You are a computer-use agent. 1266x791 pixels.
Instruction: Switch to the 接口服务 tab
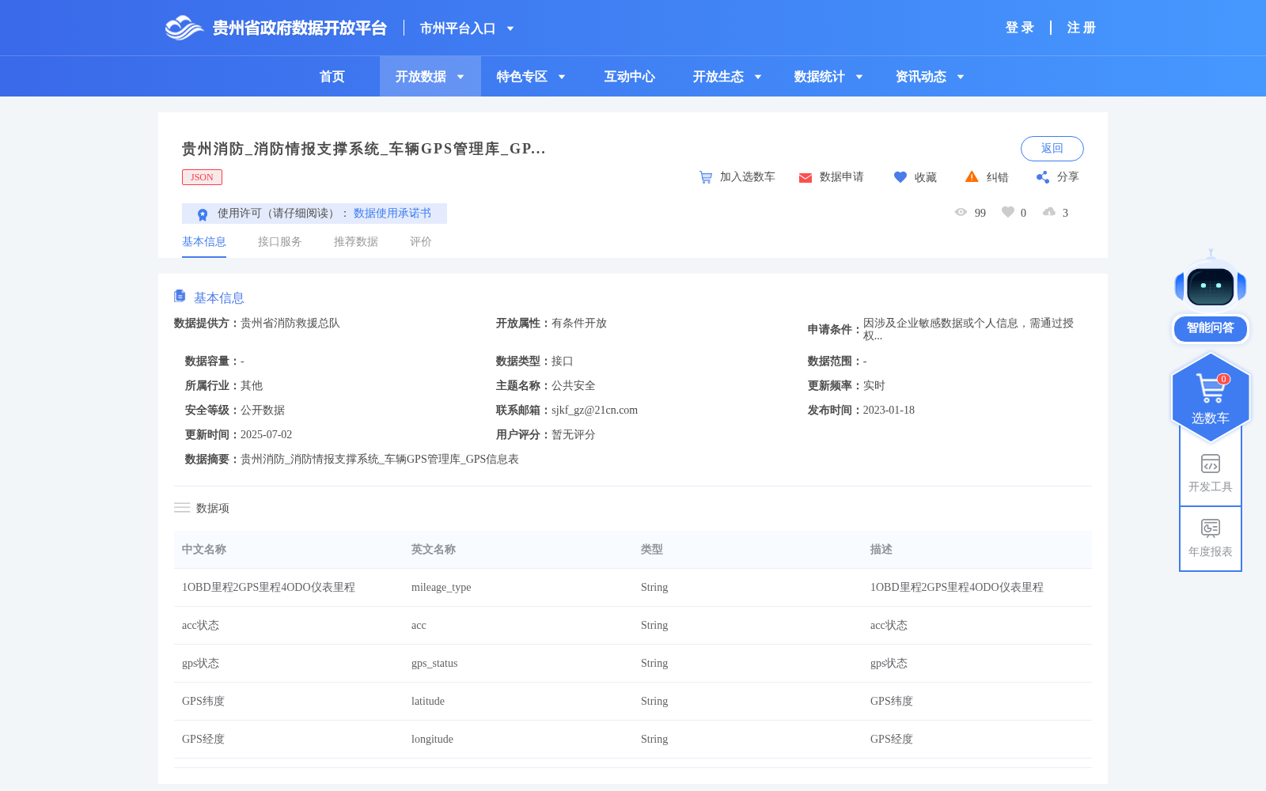point(280,242)
